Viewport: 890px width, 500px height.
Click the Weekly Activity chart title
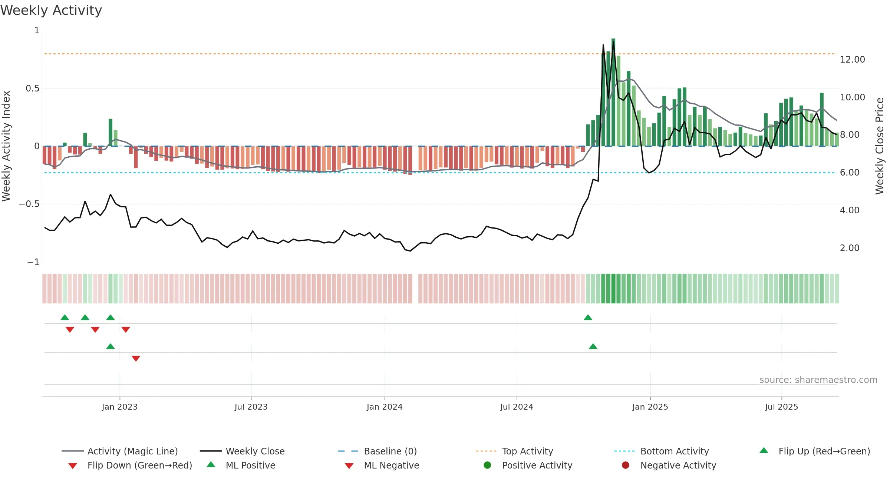(51, 10)
